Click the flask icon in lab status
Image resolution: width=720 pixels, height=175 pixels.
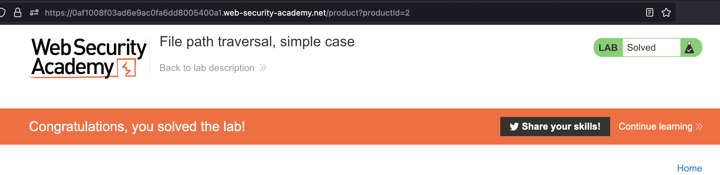689,47
